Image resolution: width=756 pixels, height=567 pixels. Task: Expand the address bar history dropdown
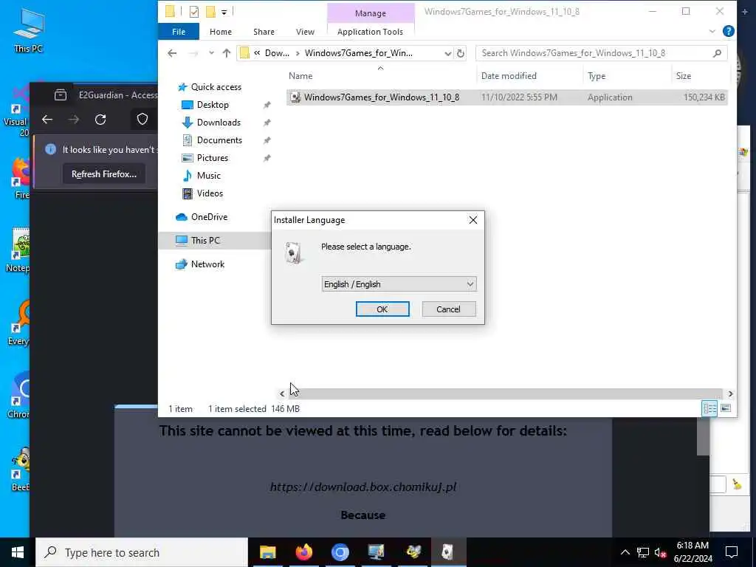tap(447, 53)
